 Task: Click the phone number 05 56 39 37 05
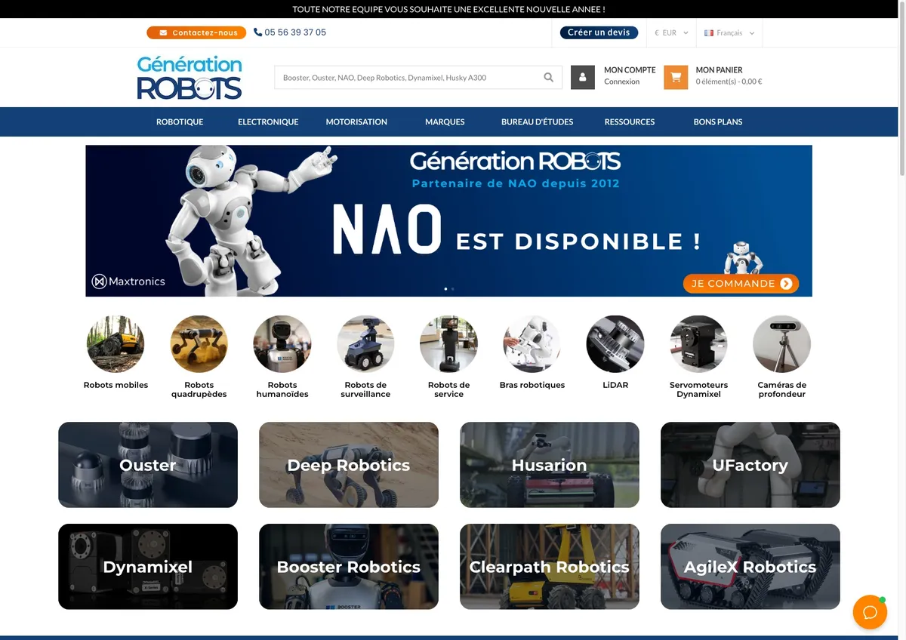pos(295,32)
